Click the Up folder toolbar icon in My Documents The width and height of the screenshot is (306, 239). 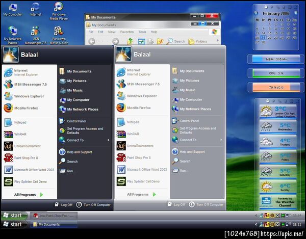tap(130, 41)
